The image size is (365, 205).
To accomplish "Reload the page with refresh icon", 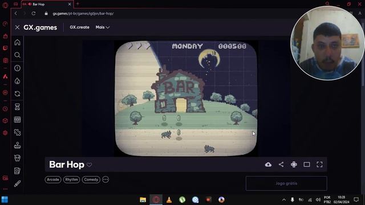I will pos(34,14).
